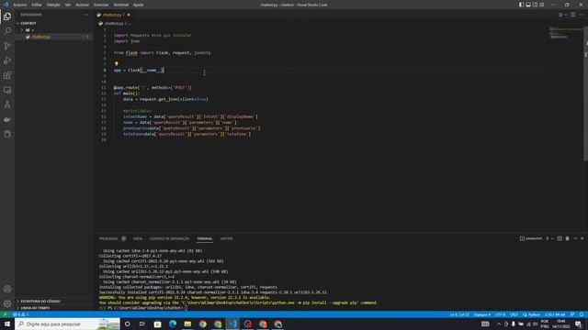Click the lightbulb code action icon
588x330 pixels.
point(117,64)
